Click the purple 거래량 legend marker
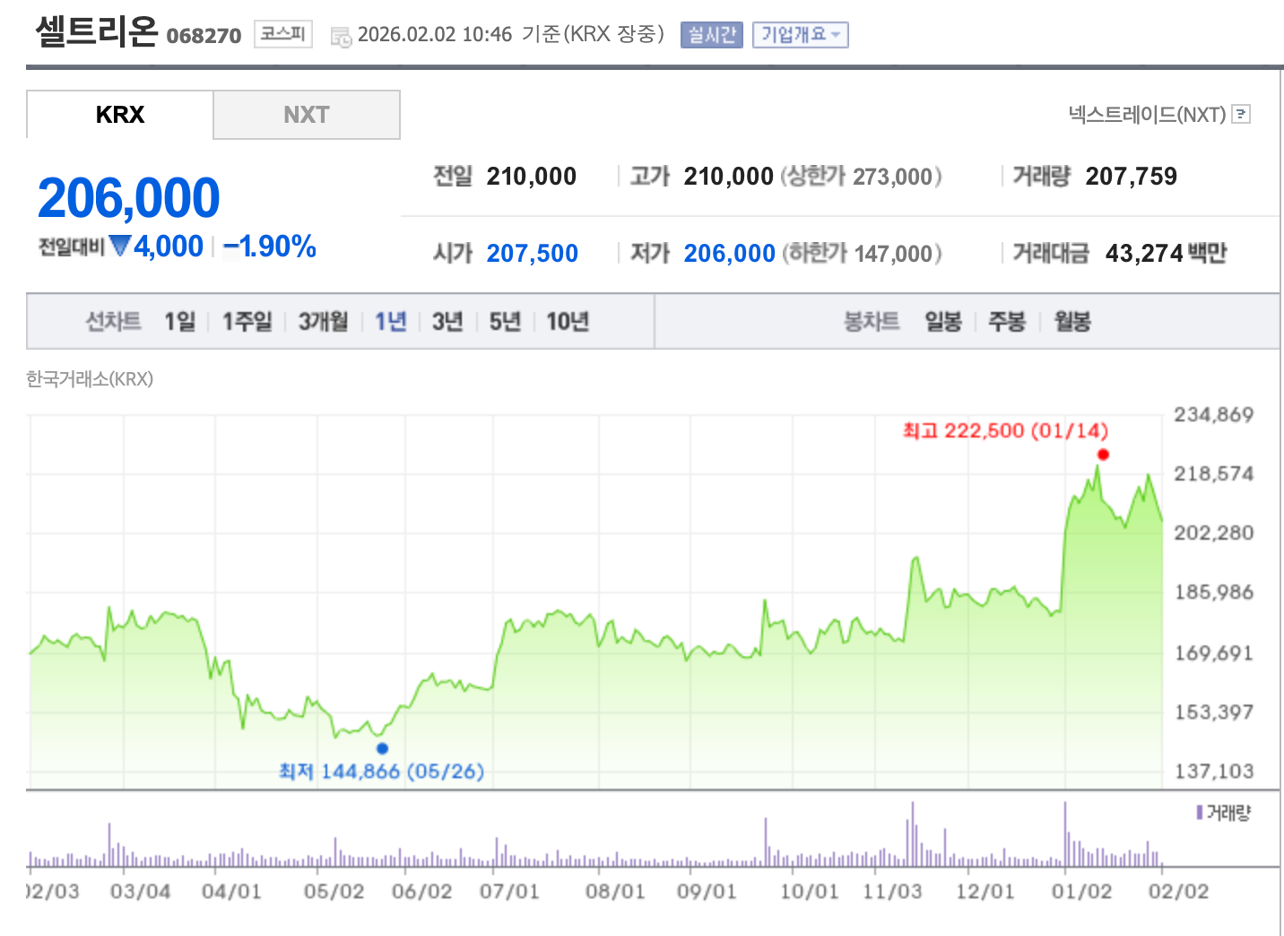This screenshot has width=1284, height=936. (1200, 812)
